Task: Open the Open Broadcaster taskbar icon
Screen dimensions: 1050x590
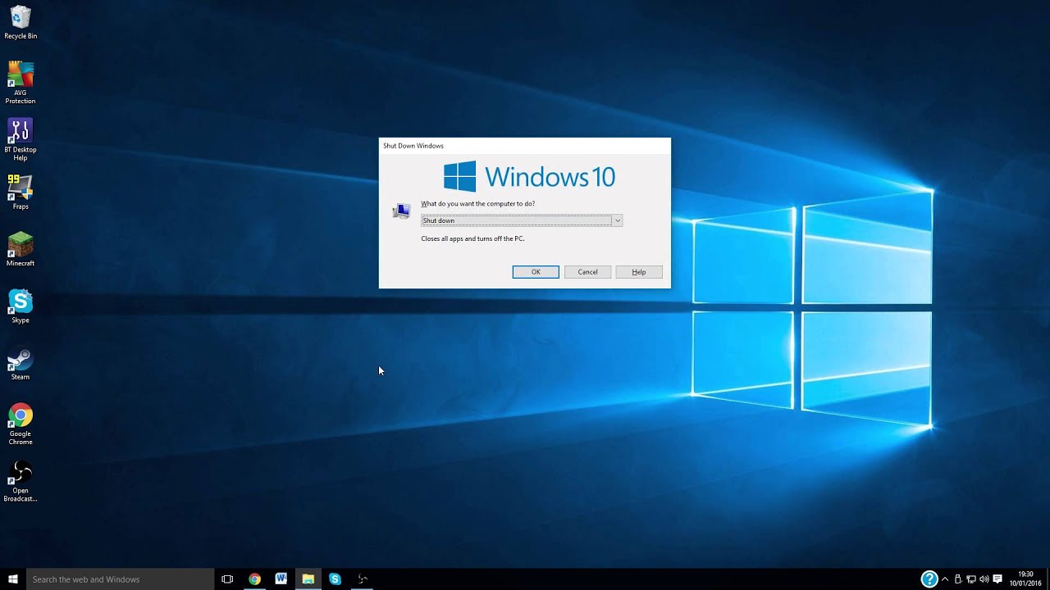Action: (362, 579)
